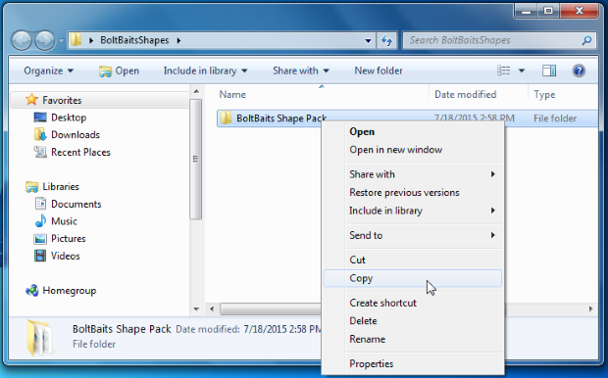Sort by the Date modified column header
The image size is (608, 378).
coord(465,94)
